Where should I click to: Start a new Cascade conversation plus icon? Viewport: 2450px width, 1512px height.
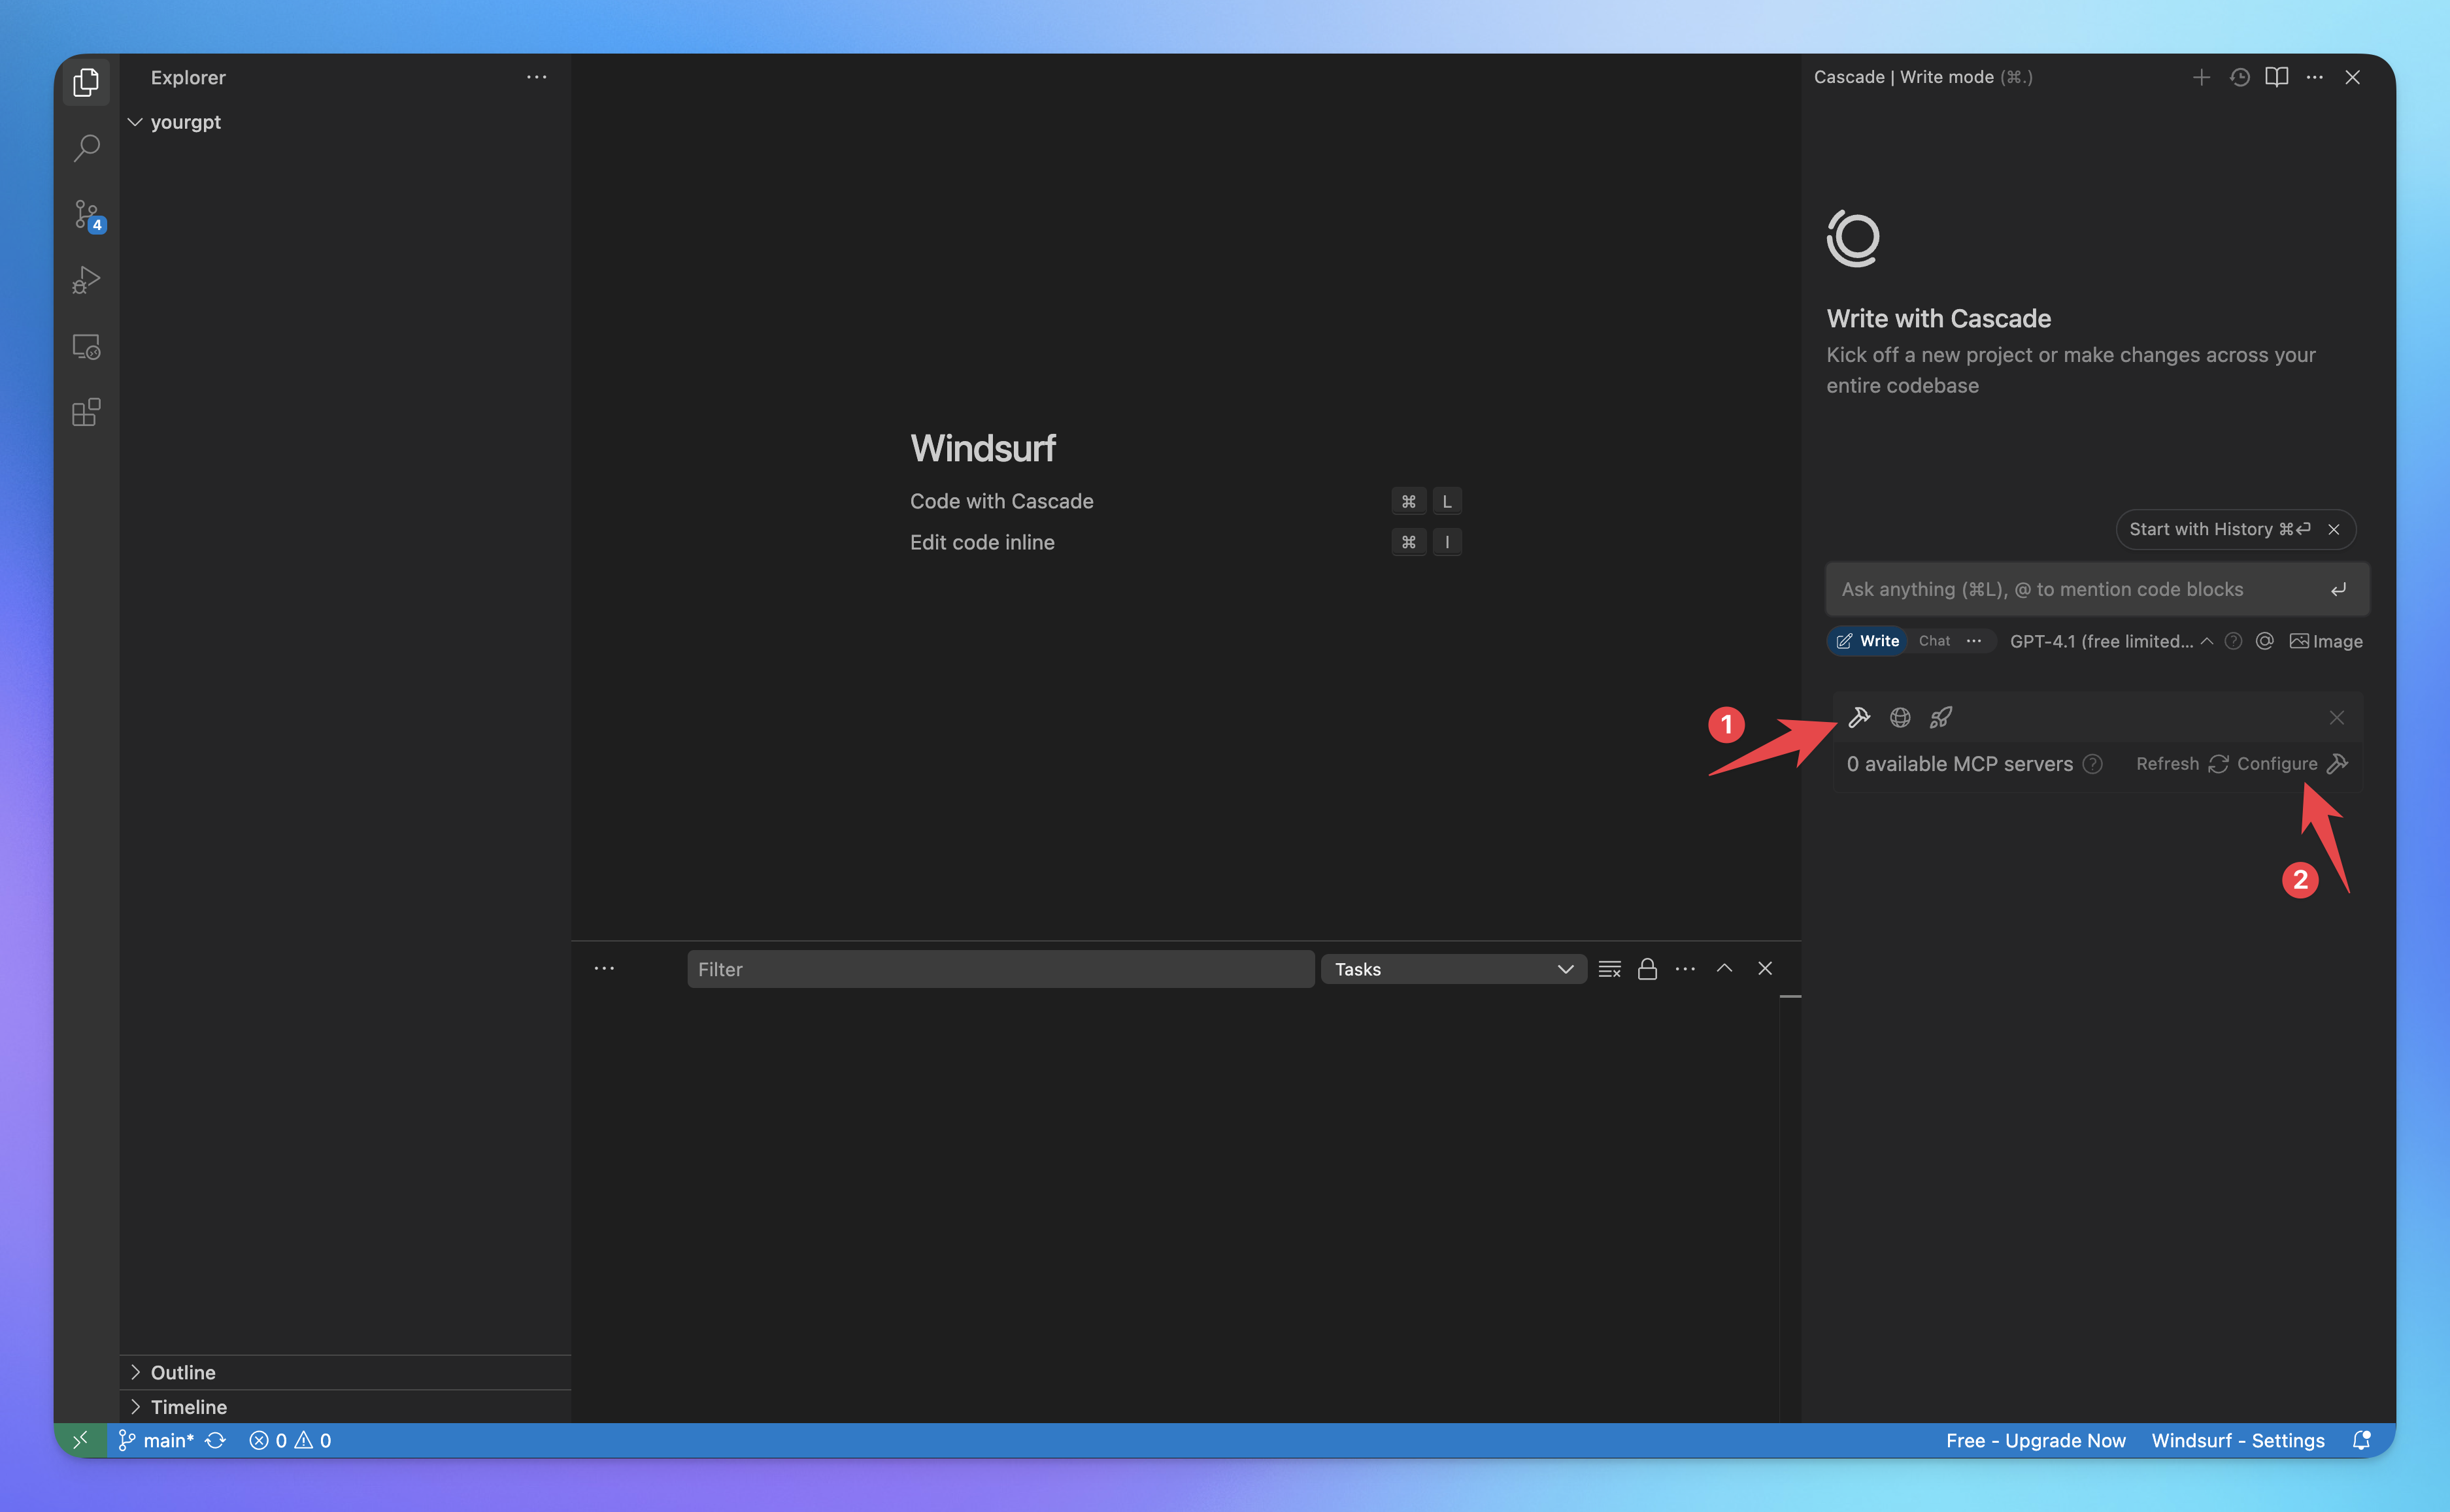click(x=2201, y=77)
